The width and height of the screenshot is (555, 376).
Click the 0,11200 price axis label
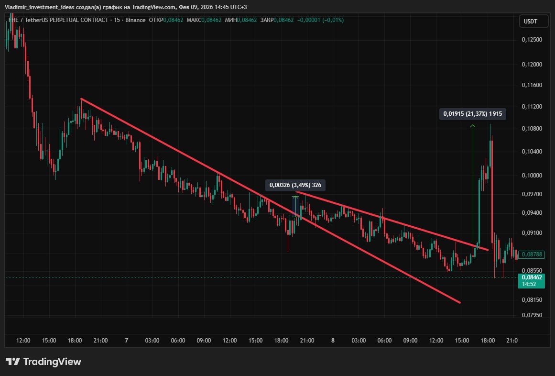pos(532,107)
